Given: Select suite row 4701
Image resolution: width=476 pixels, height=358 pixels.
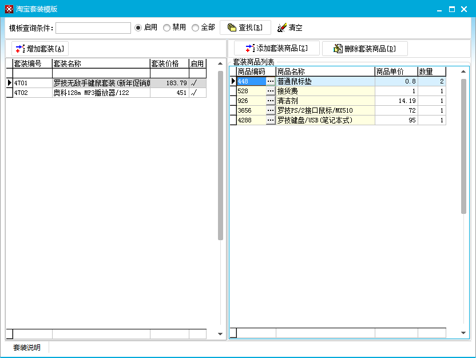Looking at the screenshot, I should (x=106, y=83).
